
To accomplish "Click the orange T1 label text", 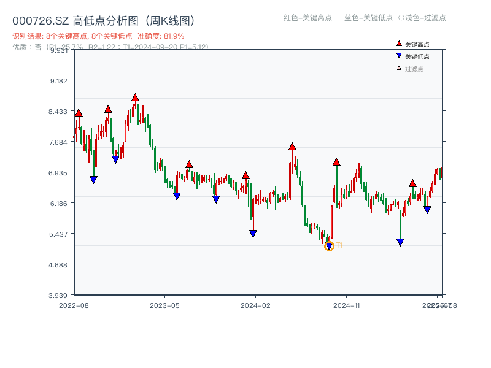I will pos(339,245).
